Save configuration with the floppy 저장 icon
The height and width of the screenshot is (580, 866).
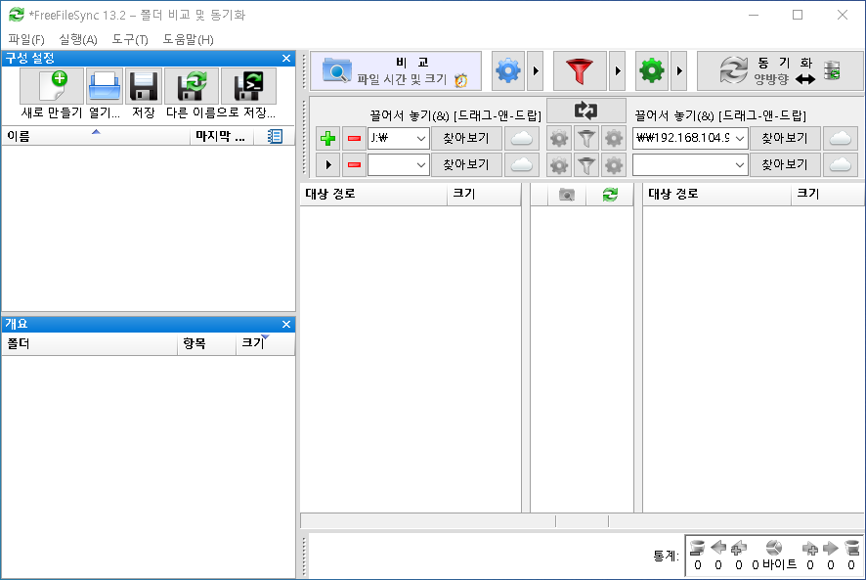tap(144, 86)
